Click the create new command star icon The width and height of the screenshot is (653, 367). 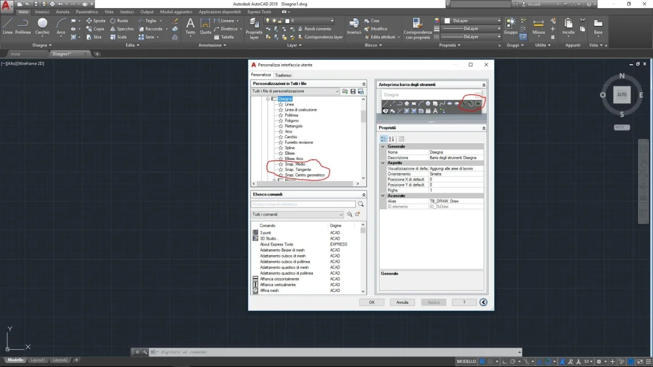point(357,214)
